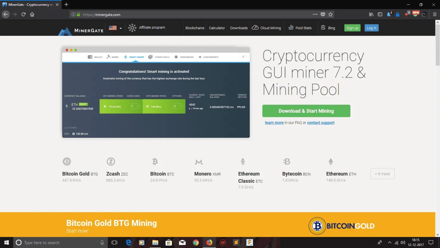Click the blue lock extension icon
This screenshot has width=440, height=248.
(398, 14)
